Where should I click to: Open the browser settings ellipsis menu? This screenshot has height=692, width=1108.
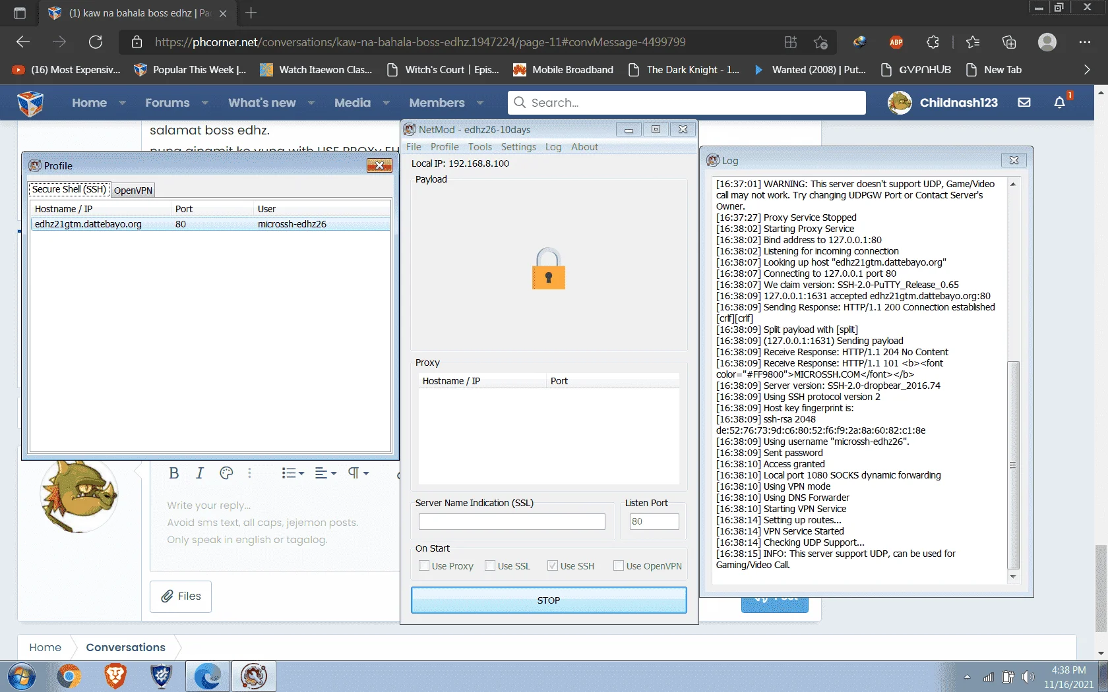point(1085,42)
